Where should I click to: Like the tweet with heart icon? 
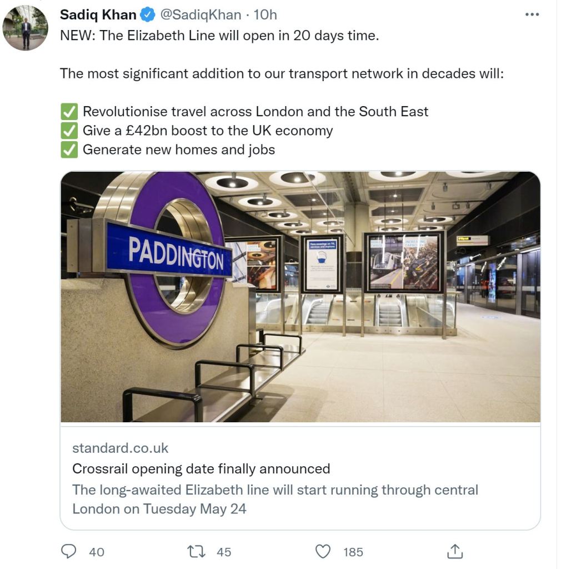(x=323, y=551)
